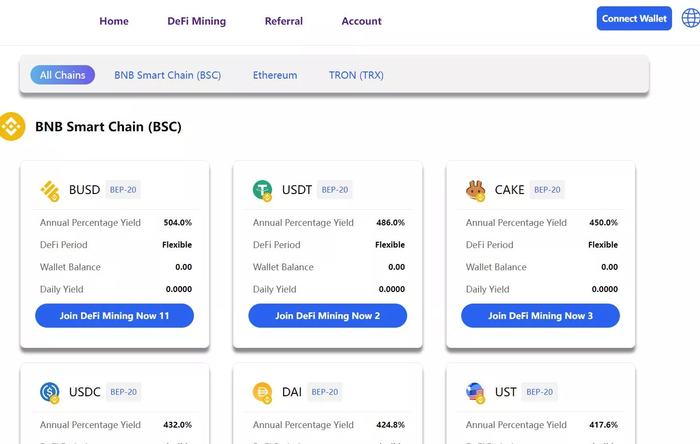Screen dimensions: 700x444
Task: Click Join DeFi Mining Now 3 for CAKE
Action: point(540,316)
